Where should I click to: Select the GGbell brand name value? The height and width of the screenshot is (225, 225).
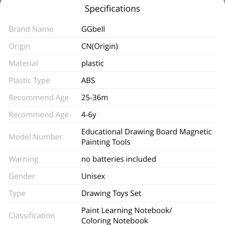pyautogui.click(x=93, y=29)
